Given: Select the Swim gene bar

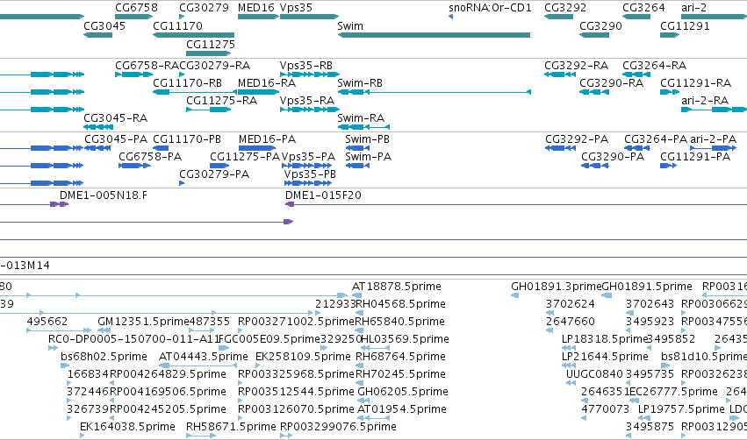Looking at the screenshot, I should pos(434,35).
